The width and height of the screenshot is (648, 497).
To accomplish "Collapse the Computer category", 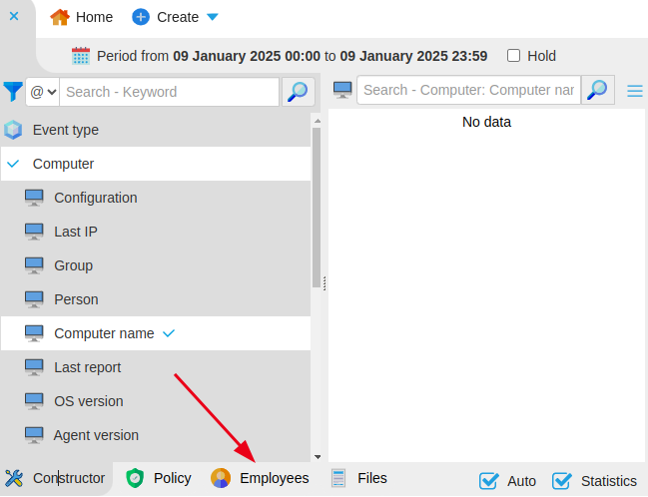I will coord(13,164).
